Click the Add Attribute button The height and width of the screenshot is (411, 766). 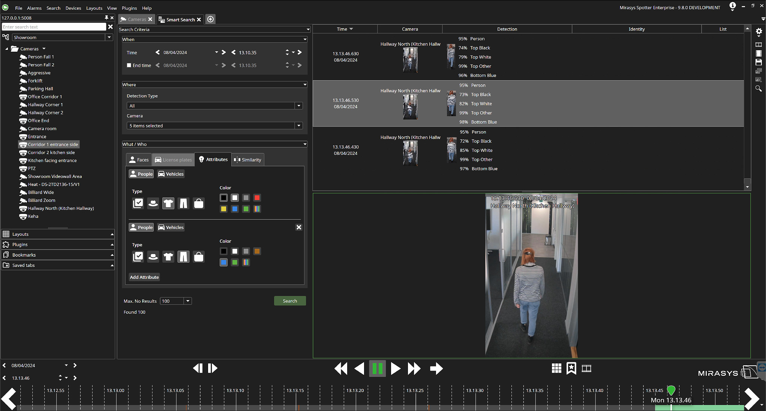[x=144, y=277]
